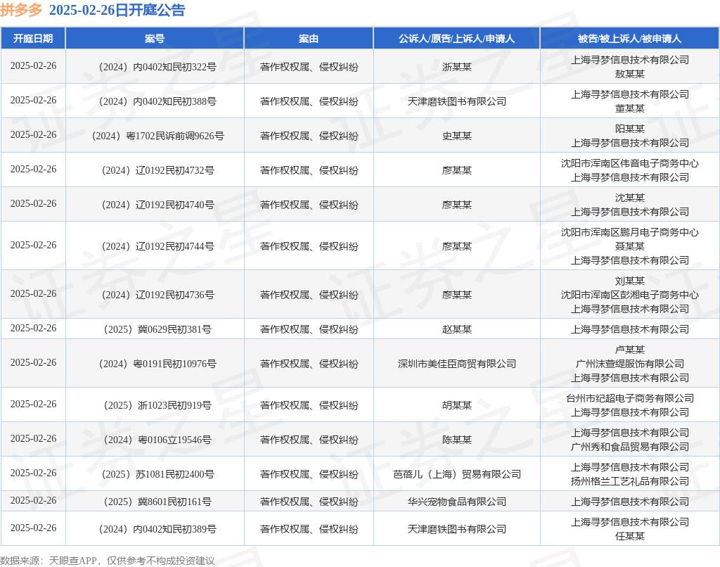Click defendant 刘某某
The image size is (720, 567).
[x=630, y=281]
